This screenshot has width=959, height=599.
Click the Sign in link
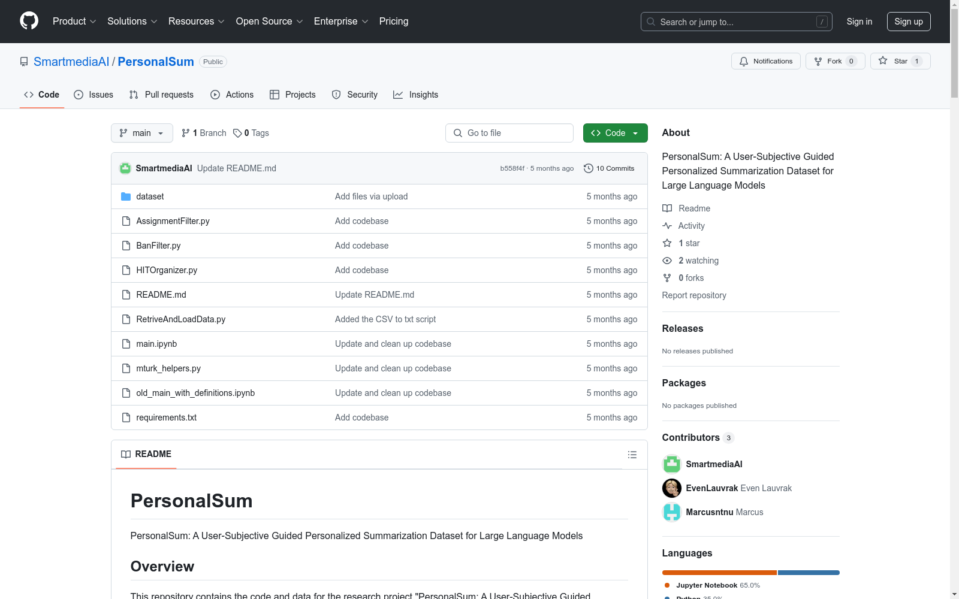click(x=860, y=22)
